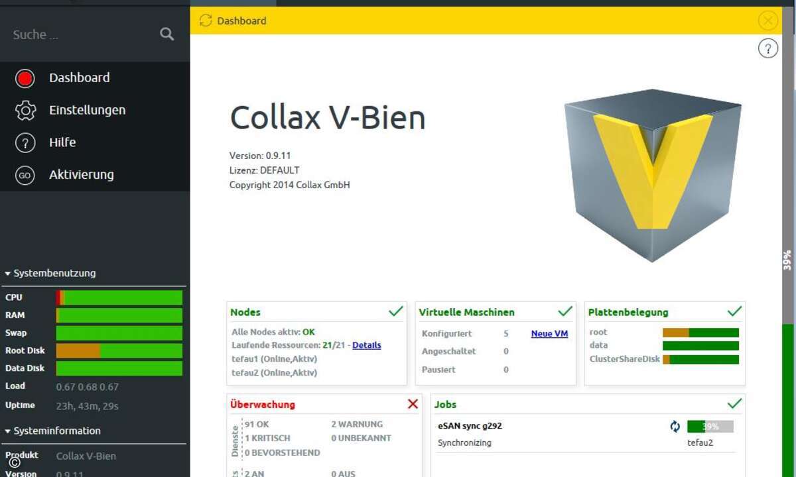Viewport: 796px width, 477px height.
Task: Click the Uptime value 23h, 43m, 29s
Action: (87, 405)
